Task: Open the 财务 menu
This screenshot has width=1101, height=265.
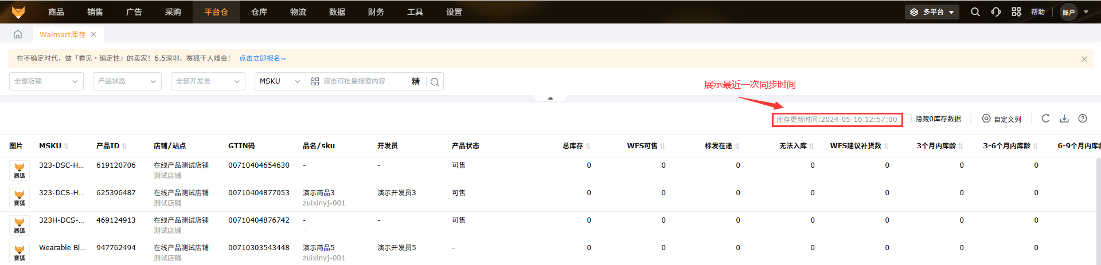Action: coord(376,12)
